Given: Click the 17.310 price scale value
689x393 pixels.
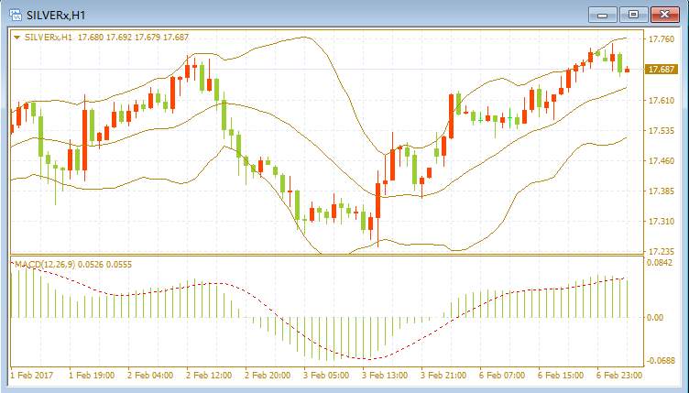Looking at the screenshot, I should pyautogui.click(x=662, y=222).
